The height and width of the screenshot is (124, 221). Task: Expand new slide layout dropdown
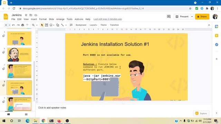tap(9, 25)
